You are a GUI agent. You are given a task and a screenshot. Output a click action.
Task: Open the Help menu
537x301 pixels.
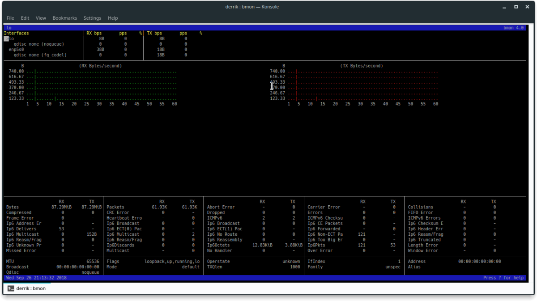coord(113,18)
